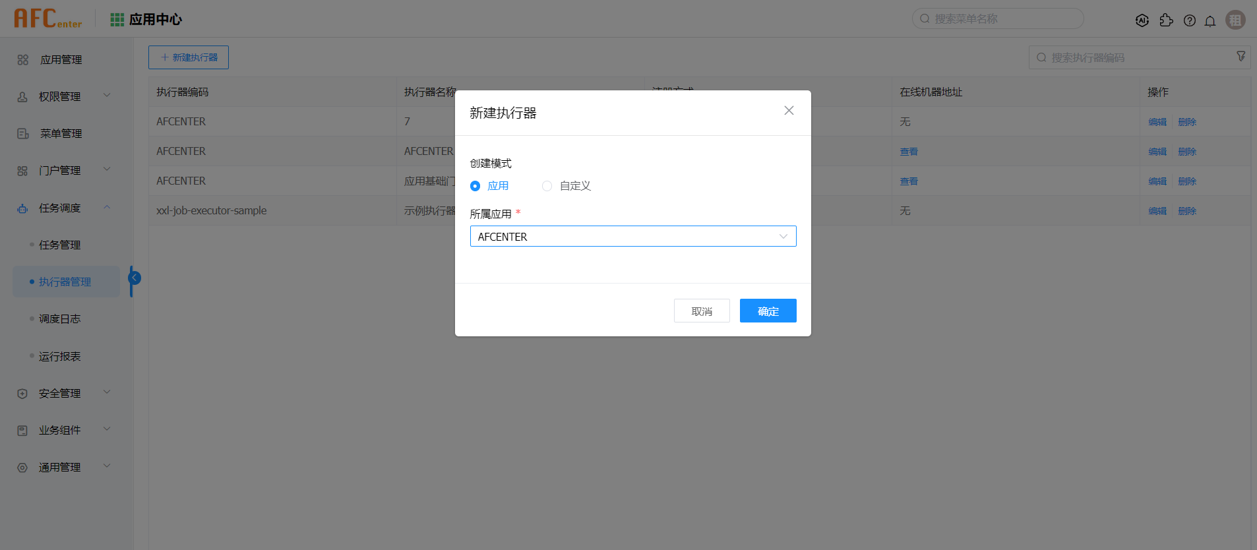The image size is (1257, 550).
Task: Go to 任务管理 in the sidebar
Action: tap(59, 245)
